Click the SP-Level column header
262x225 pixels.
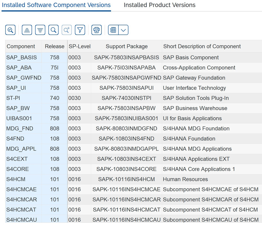[x=80, y=46]
